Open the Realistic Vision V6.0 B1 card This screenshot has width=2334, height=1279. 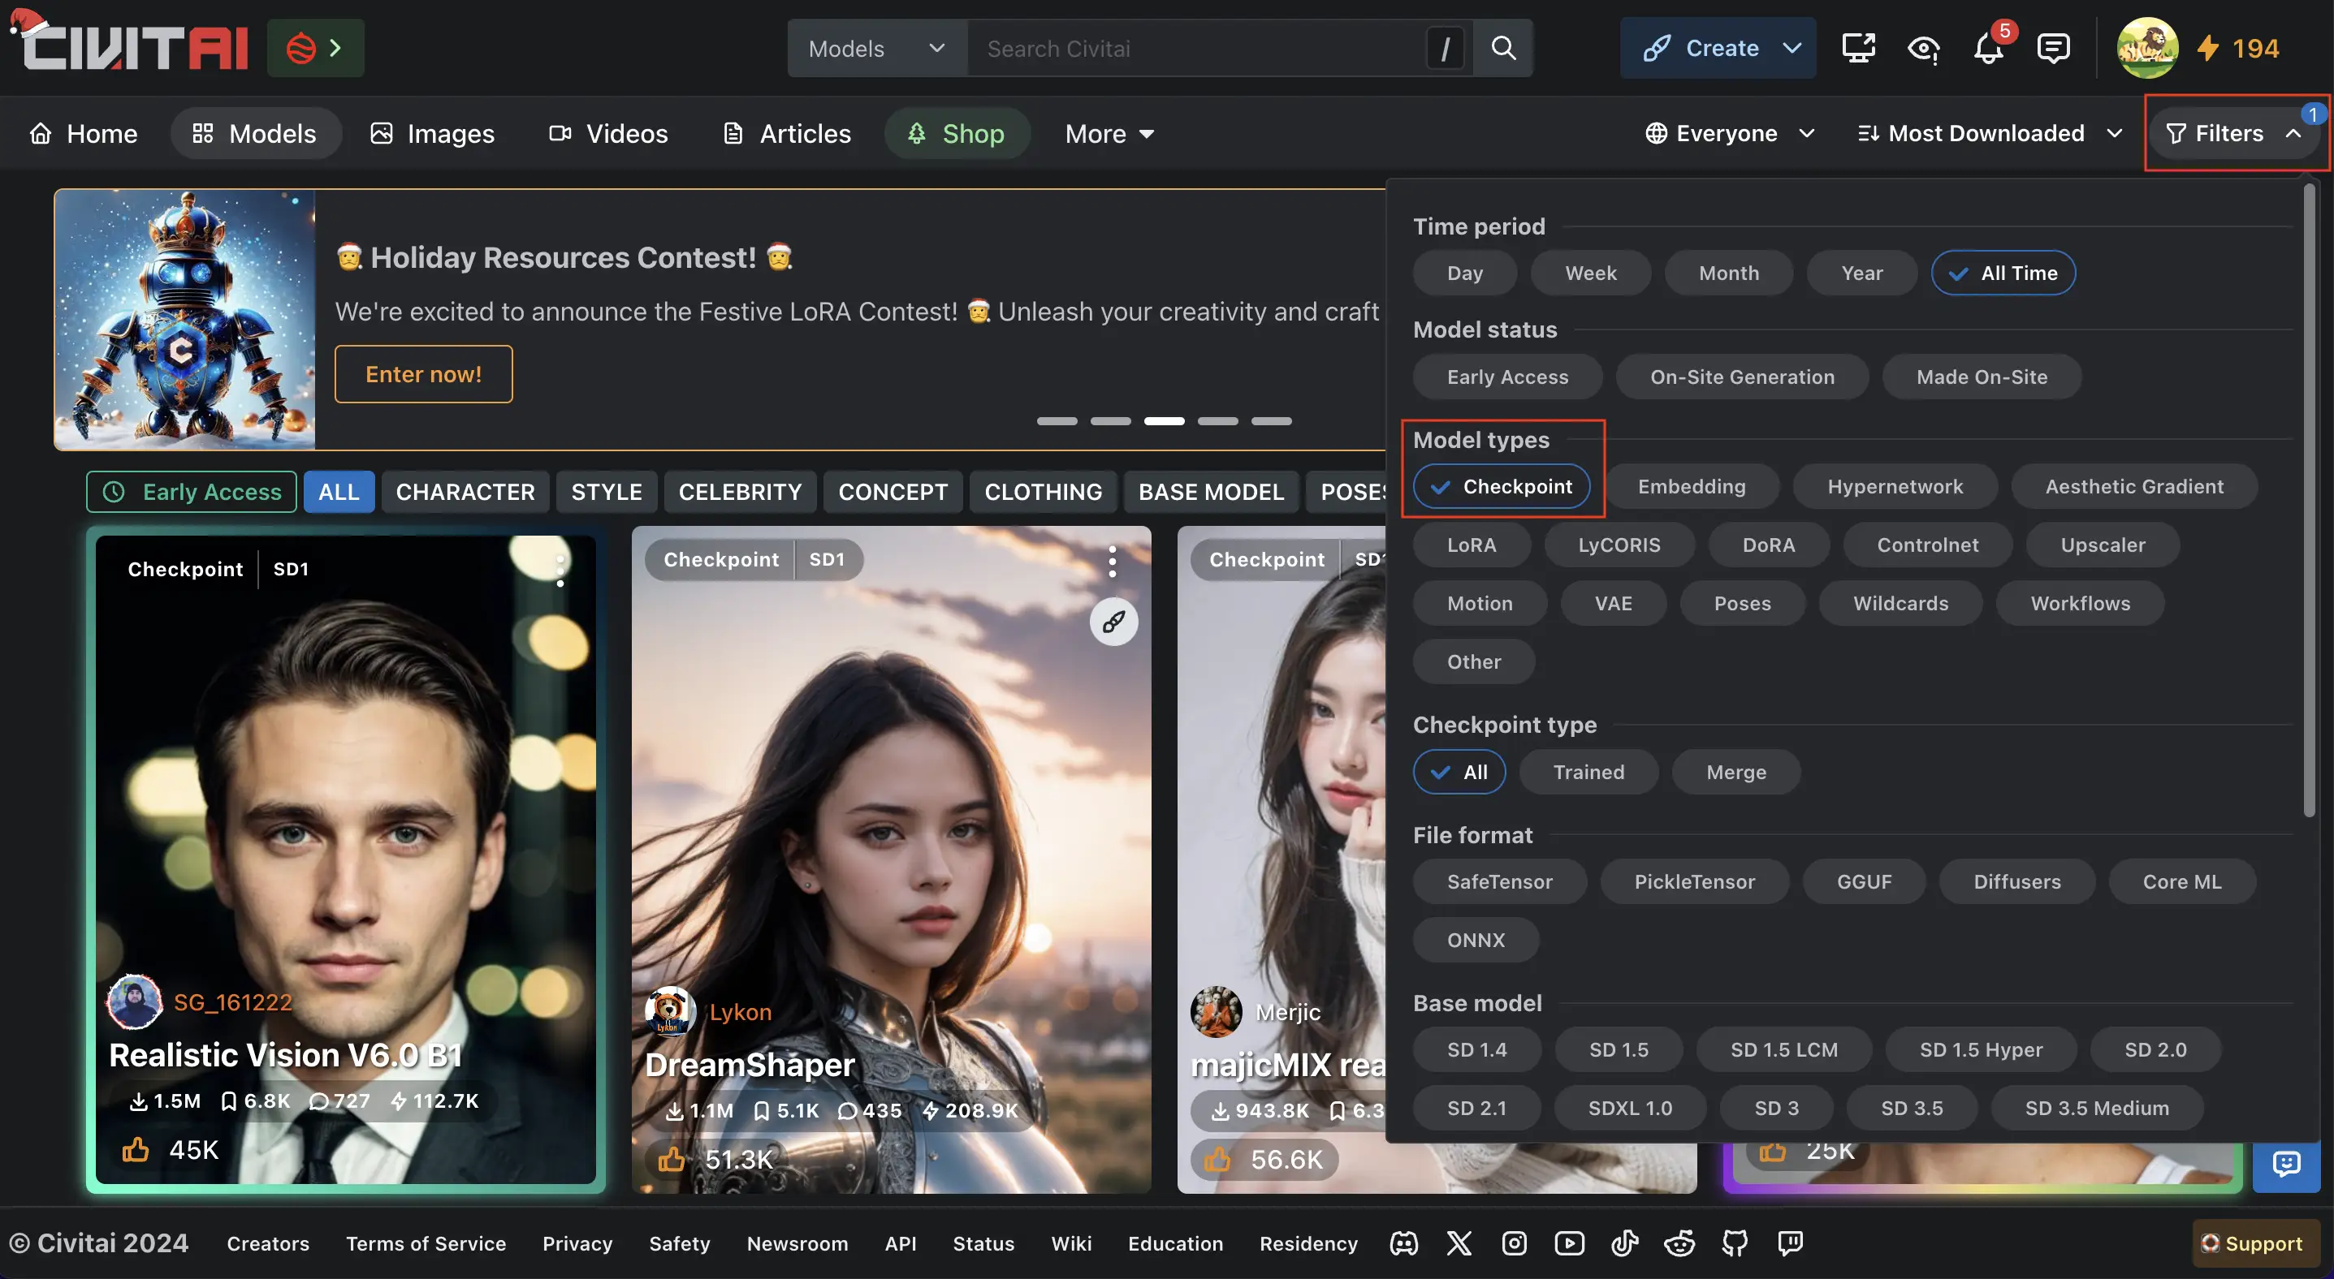pos(345,859)
